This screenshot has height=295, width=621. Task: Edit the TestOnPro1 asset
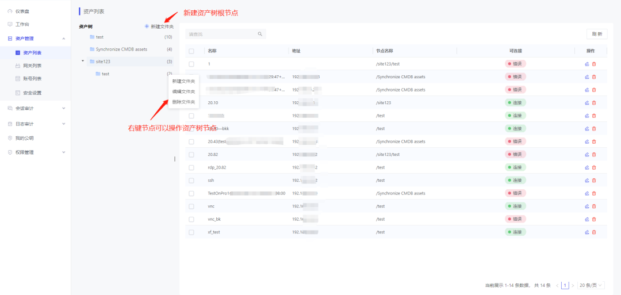click(587, 193)
